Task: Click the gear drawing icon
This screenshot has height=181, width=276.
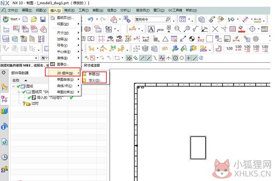Action: (x=256, y=39)
